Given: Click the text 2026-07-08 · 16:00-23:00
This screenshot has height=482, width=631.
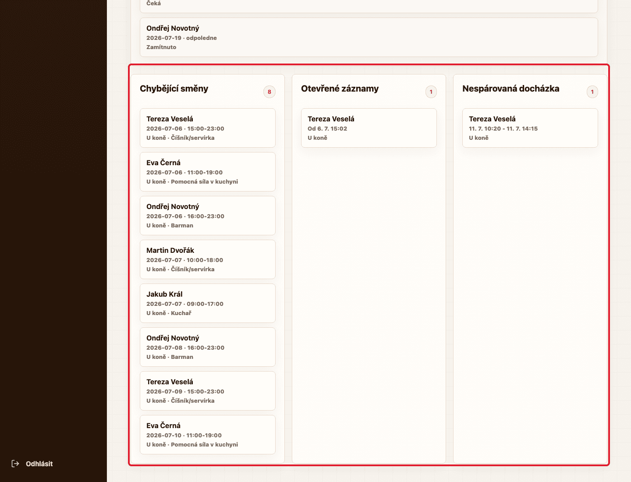Looking at the screenshot, I should pos(185,347).
